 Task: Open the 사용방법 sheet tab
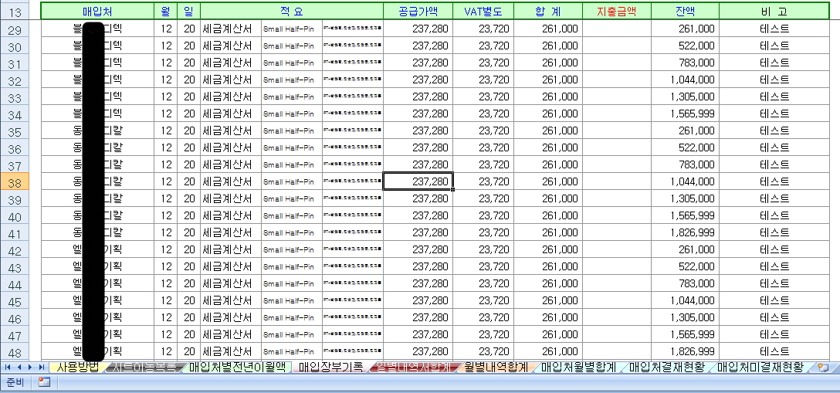[78, 368]
